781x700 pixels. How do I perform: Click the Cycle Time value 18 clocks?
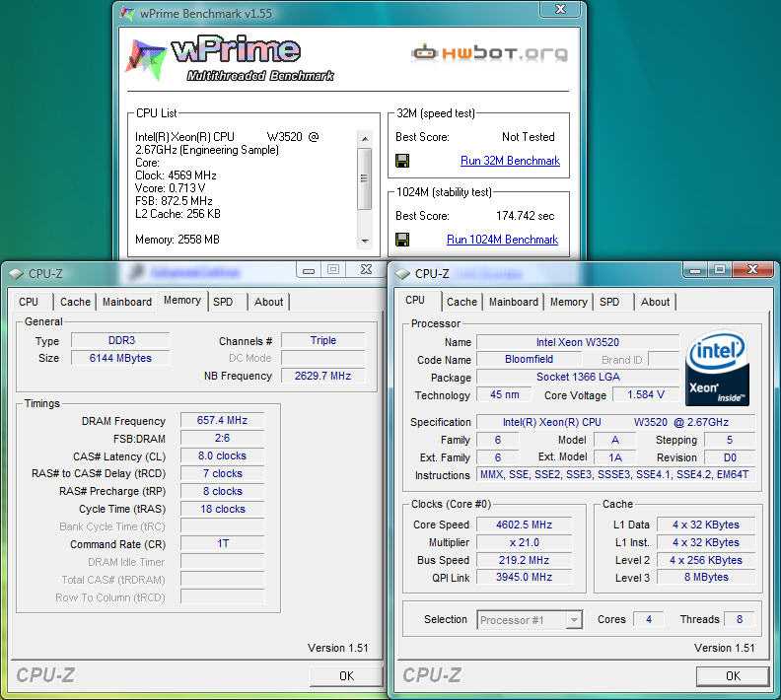click(222, 509)
